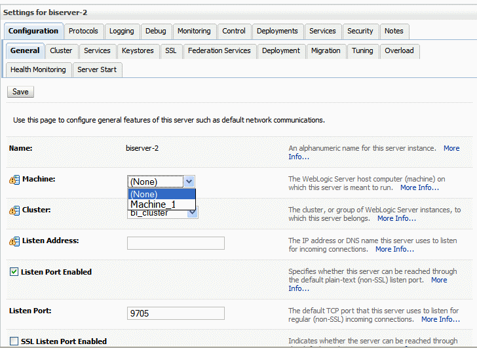Screen dimensions: 477x348
Task: Open the Keystores sub-tab
Action: point(138,51)
